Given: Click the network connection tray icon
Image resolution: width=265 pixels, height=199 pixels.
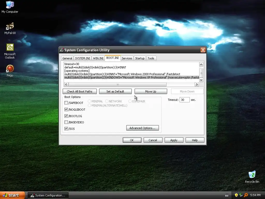Looking at the screenshot, I should point(241,195).
